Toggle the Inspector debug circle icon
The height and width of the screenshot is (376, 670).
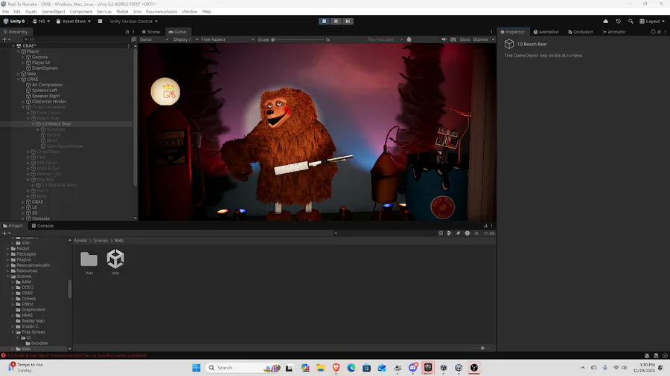tap(653, 32)
